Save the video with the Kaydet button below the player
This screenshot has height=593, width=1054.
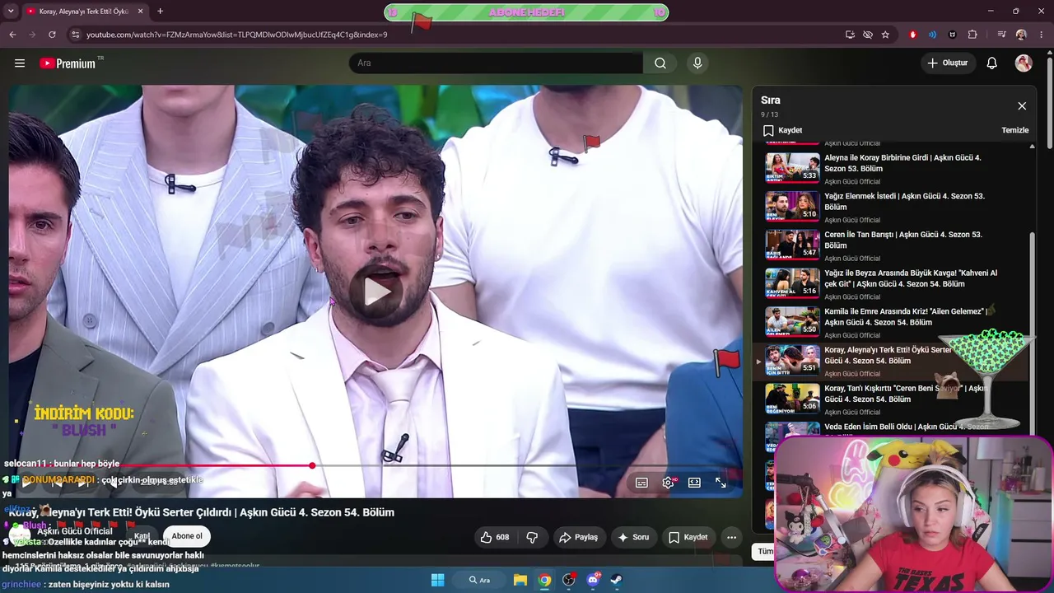click(688, 537)
